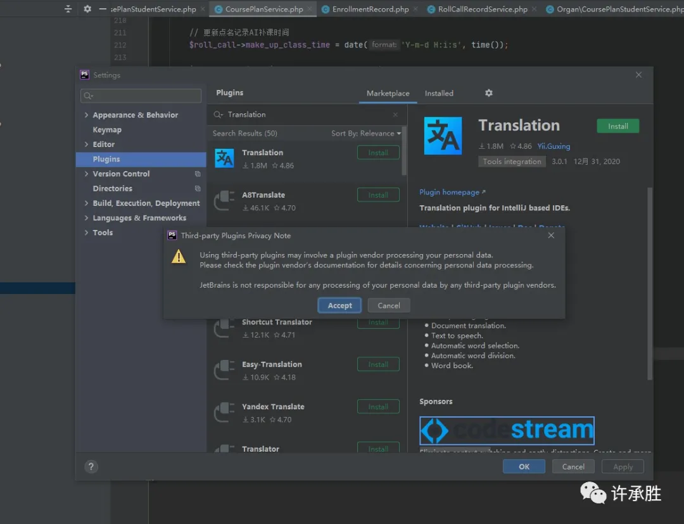Open the Plugin homepage link

(x=452, y=192)
